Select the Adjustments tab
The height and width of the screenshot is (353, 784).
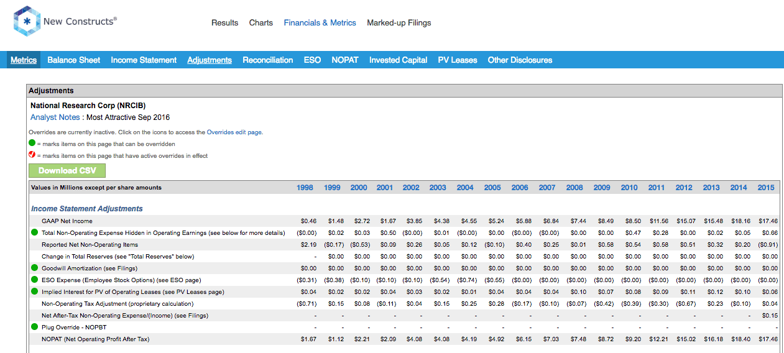tap(210, 60)
